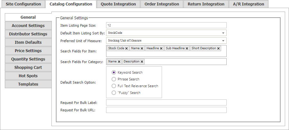The height and width of the screenshot is (130, 289).
Task: Select the Phrase Search option
Action: 114,79
